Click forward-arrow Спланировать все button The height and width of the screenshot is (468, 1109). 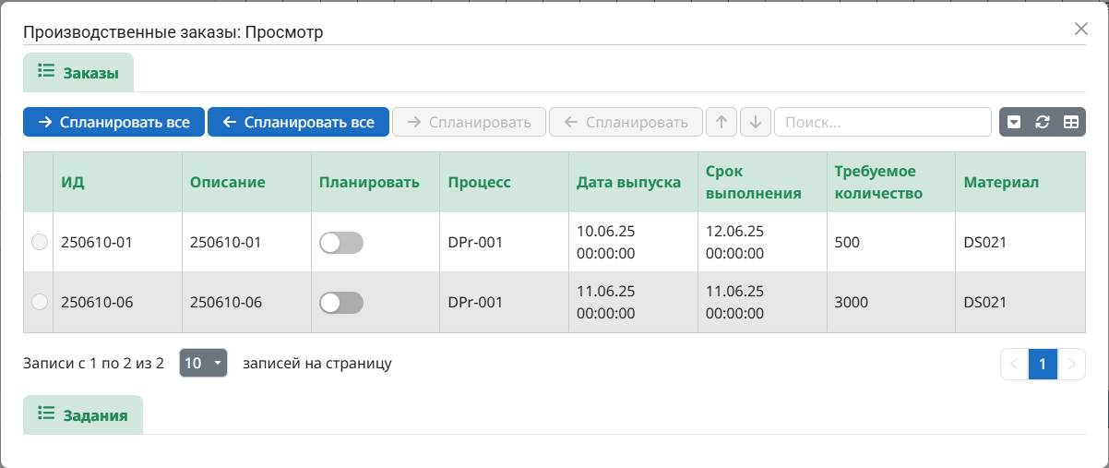click(x=113, y=122)
